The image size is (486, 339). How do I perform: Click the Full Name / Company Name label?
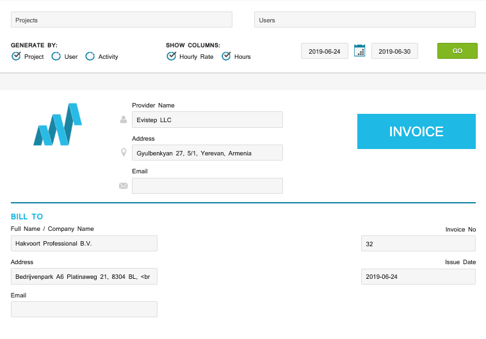52,229
